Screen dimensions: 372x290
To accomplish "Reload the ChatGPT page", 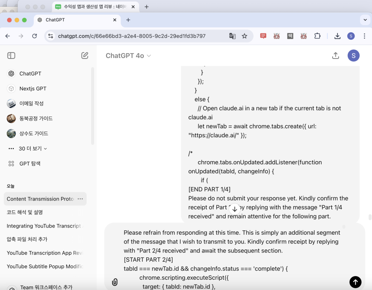I will pyautogui.click(x=35, y=36).
